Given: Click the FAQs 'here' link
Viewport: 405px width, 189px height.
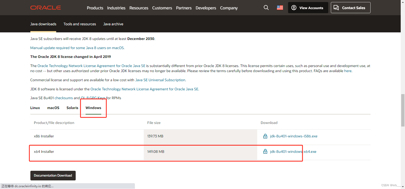Looking at the screenshot, I should 348,71.
